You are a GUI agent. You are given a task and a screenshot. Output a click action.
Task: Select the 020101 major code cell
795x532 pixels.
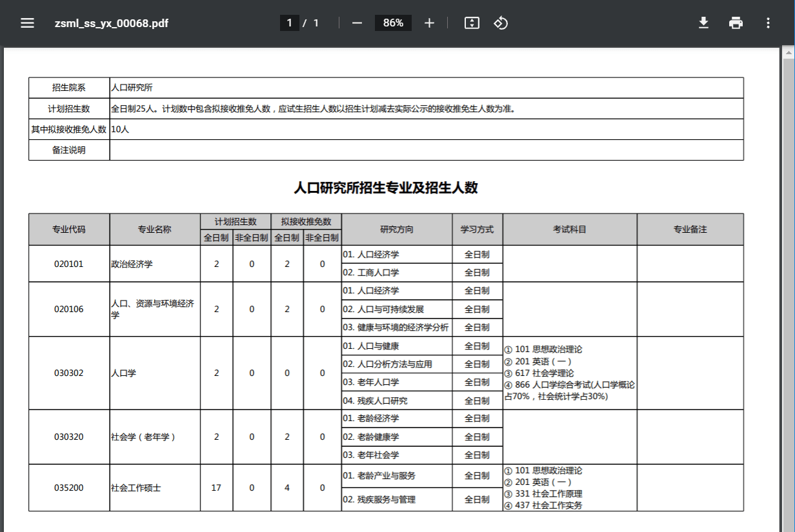click(x=69, y=264)
